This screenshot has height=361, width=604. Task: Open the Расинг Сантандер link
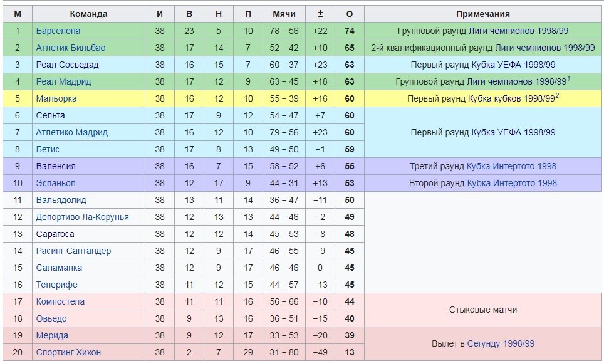tap(73, 251)
